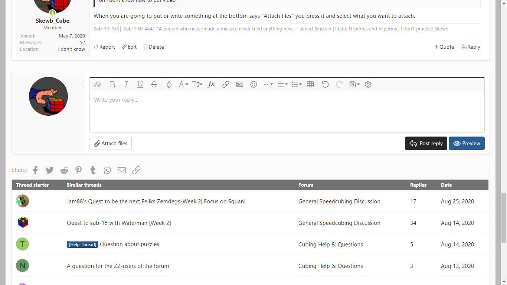The width and height of the screenshot is (507, 285).
Task: Share thread on Twitter
Action: (50, 170)
